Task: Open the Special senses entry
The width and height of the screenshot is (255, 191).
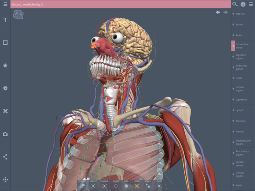Action: tap(243, 164)
